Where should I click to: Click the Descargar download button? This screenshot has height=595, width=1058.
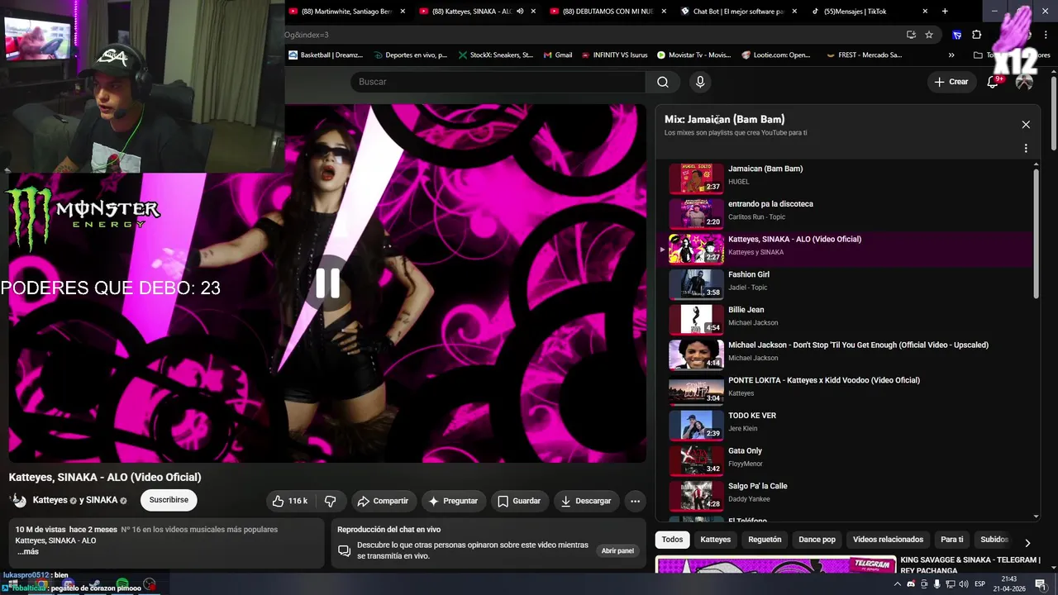[586, 501]
